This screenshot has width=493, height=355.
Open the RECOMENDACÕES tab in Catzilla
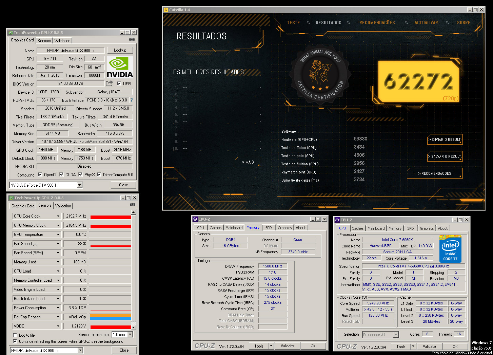[x=377, y=23]
